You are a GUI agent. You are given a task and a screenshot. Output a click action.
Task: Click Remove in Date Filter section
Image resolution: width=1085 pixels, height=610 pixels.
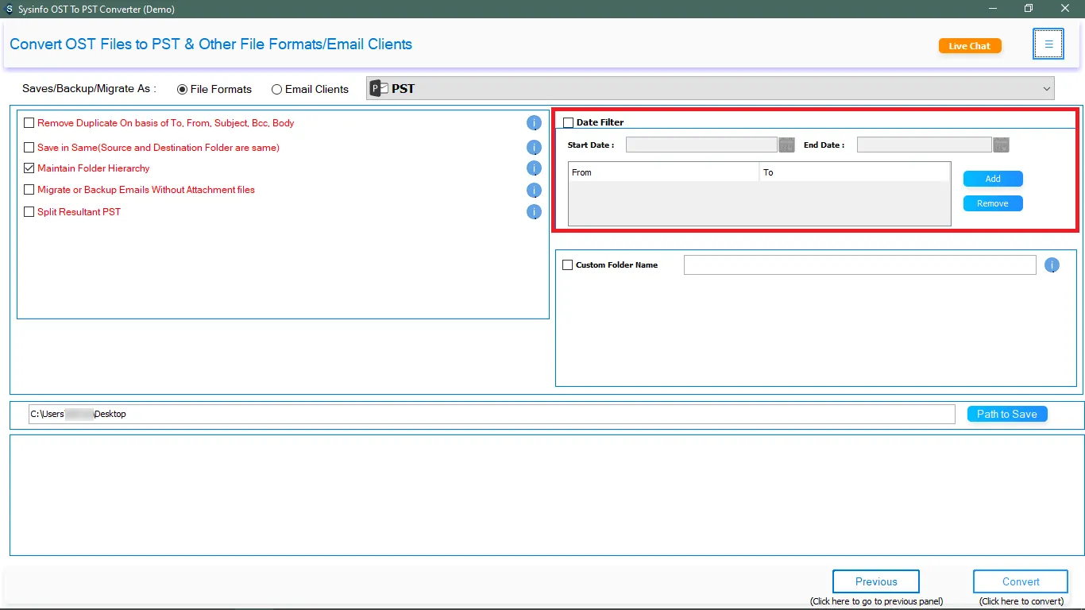point(993,203)
